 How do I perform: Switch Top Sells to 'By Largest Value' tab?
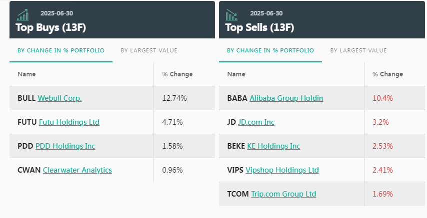click(358, 50)
